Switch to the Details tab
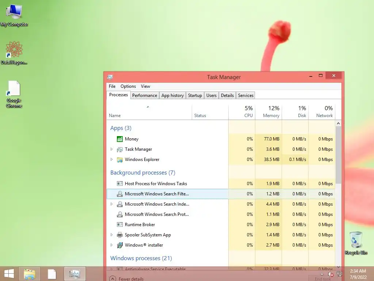The height and width of the screenshot is (281, 374). pos(227,95)
